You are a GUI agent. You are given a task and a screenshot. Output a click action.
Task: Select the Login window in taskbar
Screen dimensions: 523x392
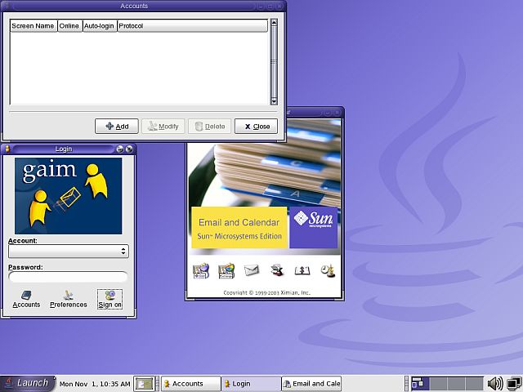click(250, 384)
